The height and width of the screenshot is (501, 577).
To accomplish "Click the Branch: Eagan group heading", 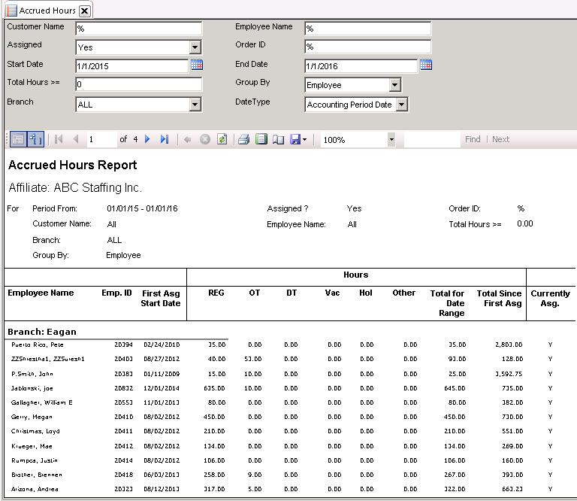I will 42,332.
